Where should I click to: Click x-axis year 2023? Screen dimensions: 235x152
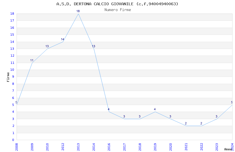(x=217, y=147)
